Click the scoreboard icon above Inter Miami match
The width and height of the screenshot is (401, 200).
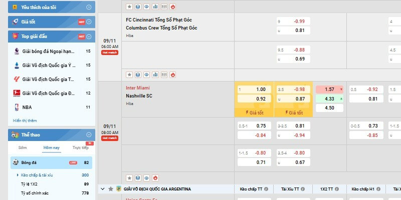pyautogui.click(x=138, y=74)
